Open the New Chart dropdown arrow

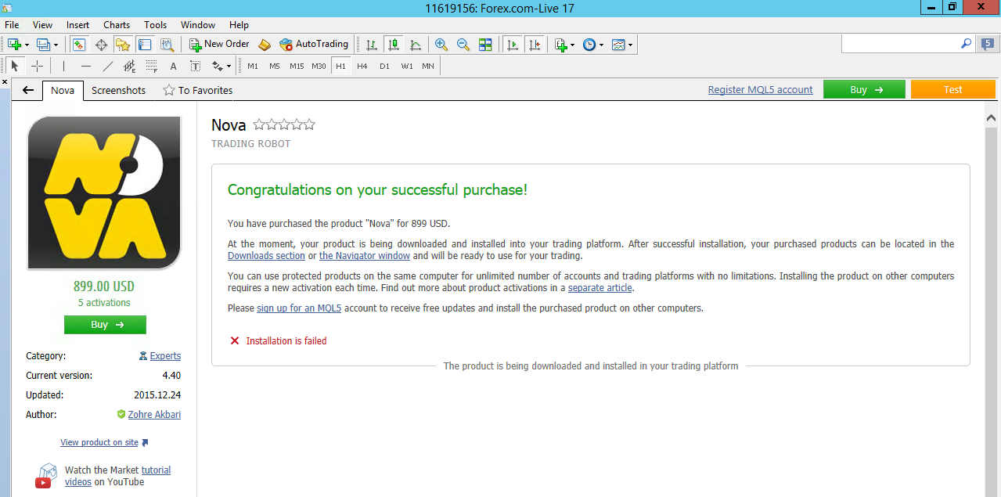pyautogui.click(x=27, y=45)
